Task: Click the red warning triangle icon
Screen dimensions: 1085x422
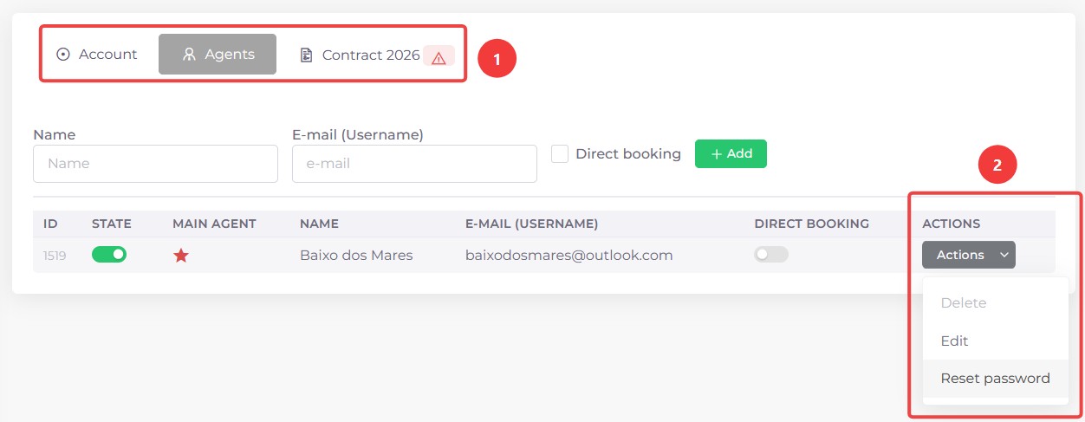Action: (x=439, y=57)
